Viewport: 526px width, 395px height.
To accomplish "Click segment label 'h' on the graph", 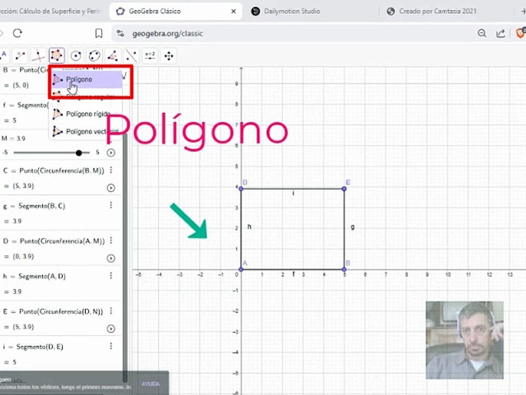I will tap(249, 227).
